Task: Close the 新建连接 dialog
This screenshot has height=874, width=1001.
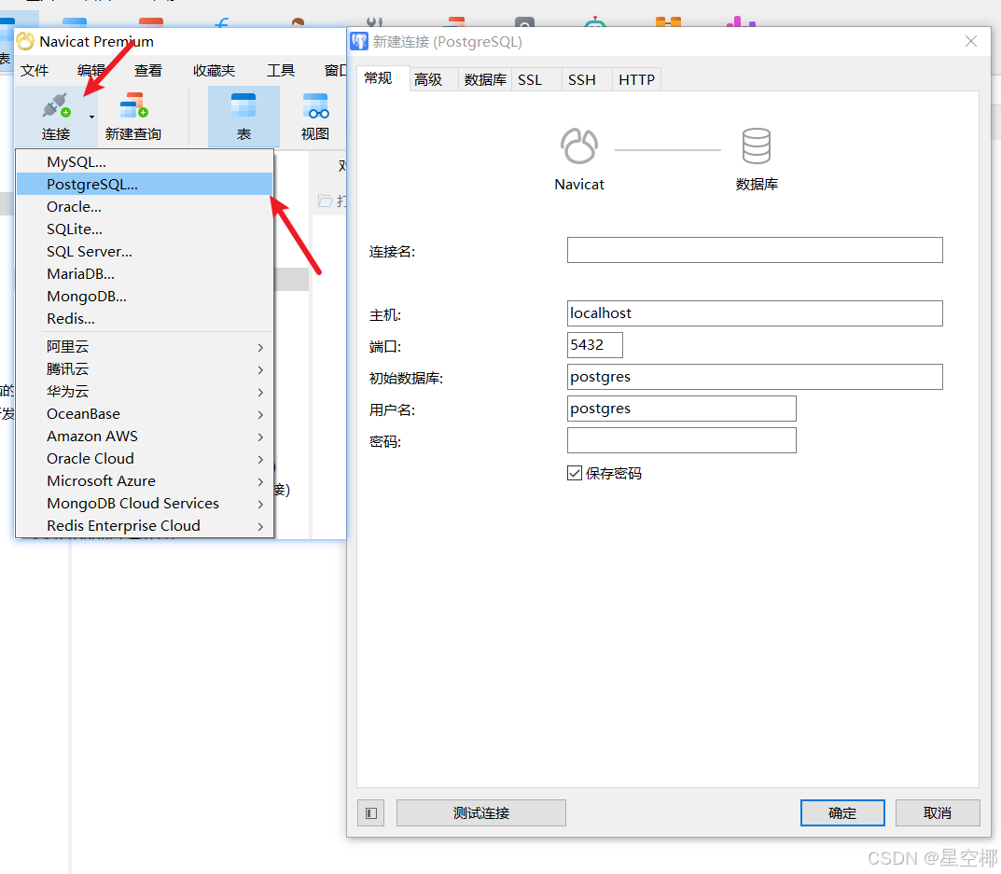Action: [x=971, y=41]
